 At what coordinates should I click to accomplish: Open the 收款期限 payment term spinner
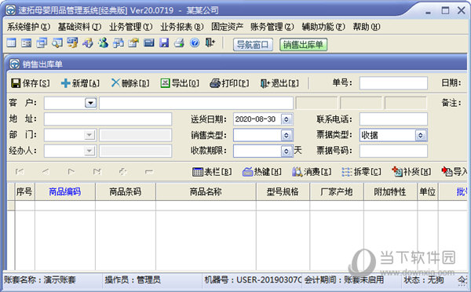pyautogui.click(x=287, y=151)
